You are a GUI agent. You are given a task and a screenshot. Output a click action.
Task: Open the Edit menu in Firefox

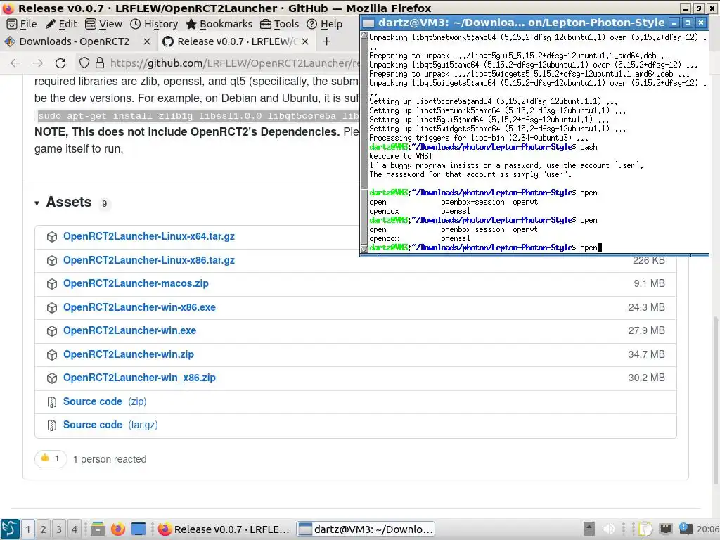61,24
